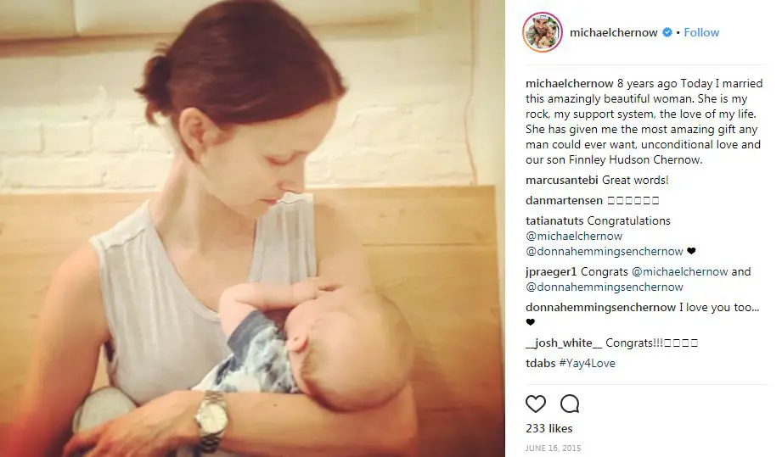
Task: Visit marcusantebi's profile
Action: coord(561,180)
